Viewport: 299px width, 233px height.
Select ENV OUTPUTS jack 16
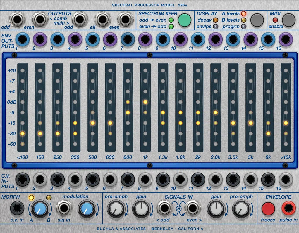(x=285, y=39)
